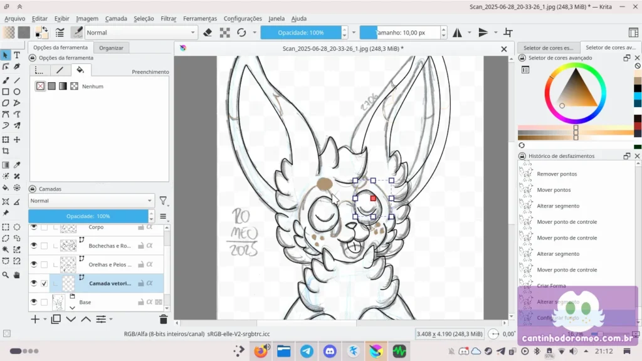Open the brush blending mode Normal dropdown

(141, 33)
